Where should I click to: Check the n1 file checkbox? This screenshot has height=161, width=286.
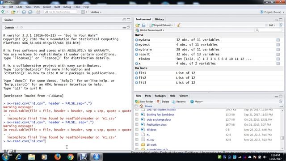click(x=137, y=134)
